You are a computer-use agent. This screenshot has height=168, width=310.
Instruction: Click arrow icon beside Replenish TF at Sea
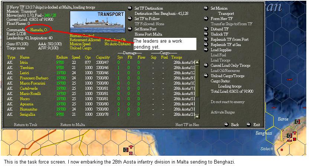(206, 45)
